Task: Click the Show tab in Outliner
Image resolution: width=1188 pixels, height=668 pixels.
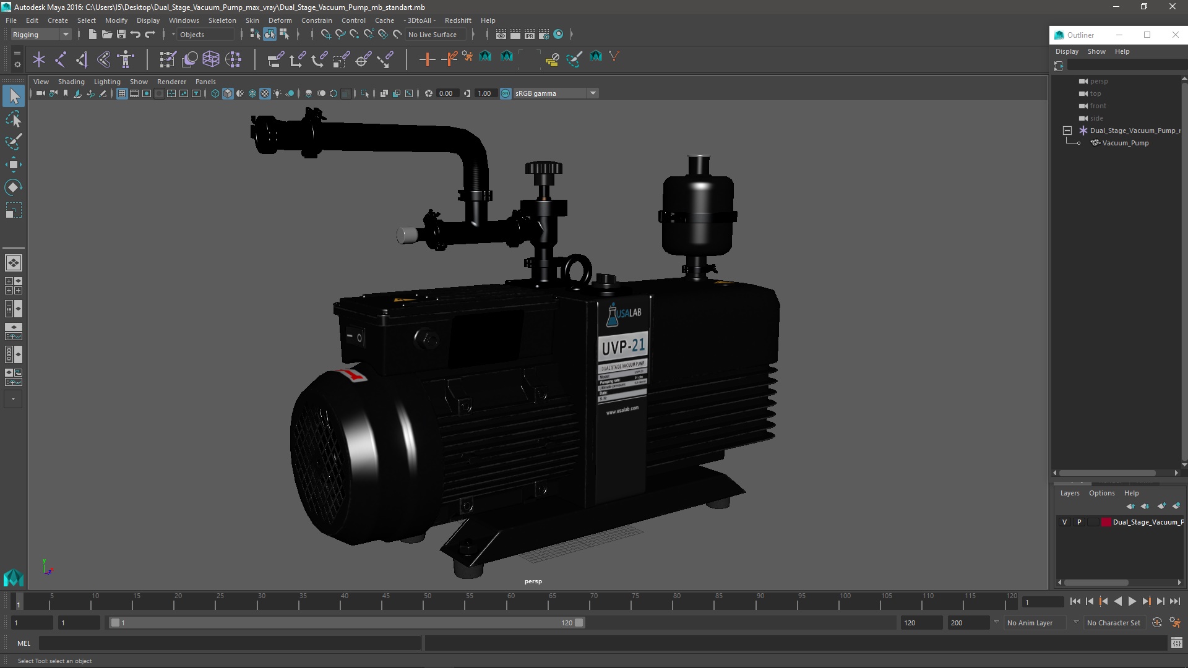Action: tap(1096, 51)
